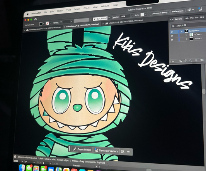Open Messages app in the dock
The image size is (206, 171).
tap(29, 168)
